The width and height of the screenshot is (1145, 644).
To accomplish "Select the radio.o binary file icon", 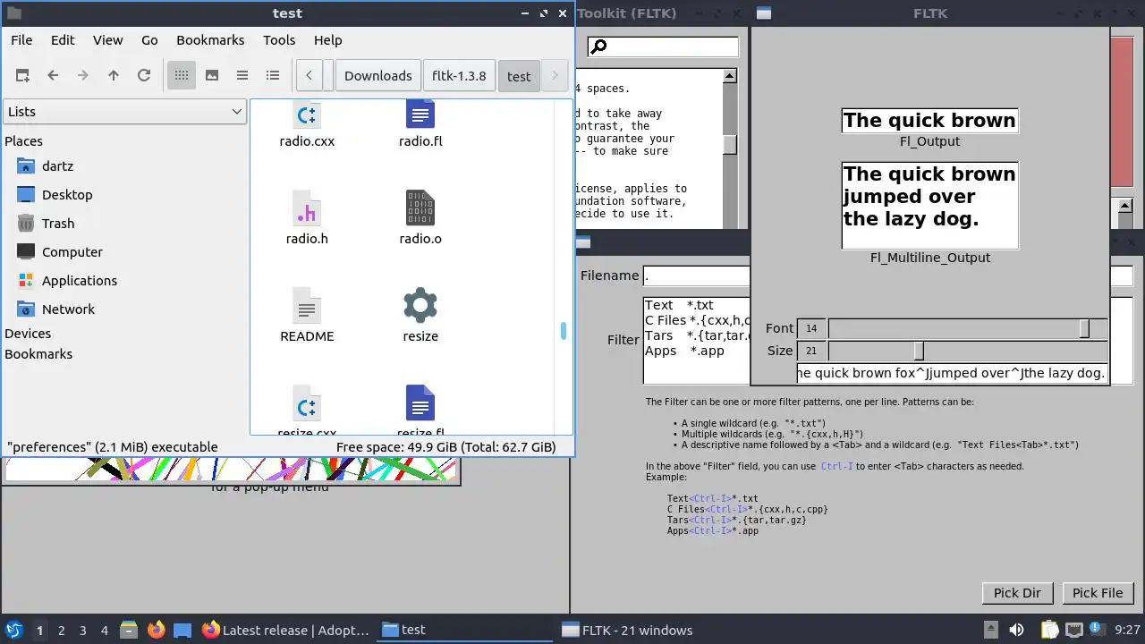I will point(420,208).
